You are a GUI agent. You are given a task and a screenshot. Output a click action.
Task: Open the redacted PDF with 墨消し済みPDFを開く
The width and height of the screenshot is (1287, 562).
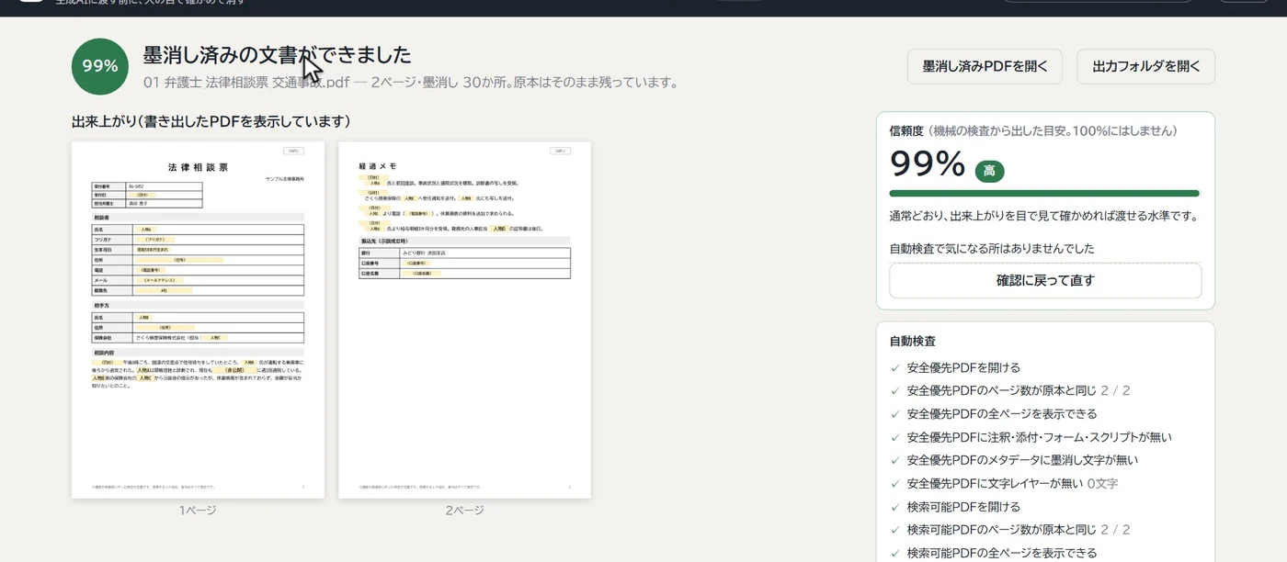coord(985,67)
